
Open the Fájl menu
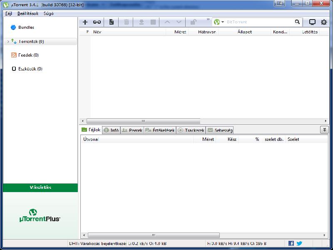click(x=9, y=14)
